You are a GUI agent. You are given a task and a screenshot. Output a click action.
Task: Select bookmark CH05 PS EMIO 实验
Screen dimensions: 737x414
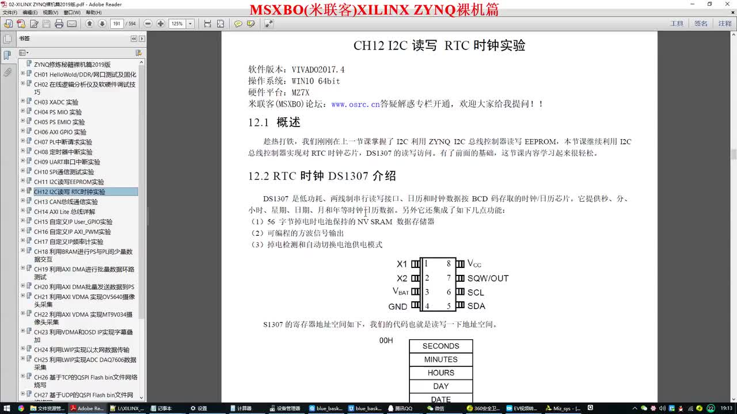pyautogui.click(x=59, y=122)
